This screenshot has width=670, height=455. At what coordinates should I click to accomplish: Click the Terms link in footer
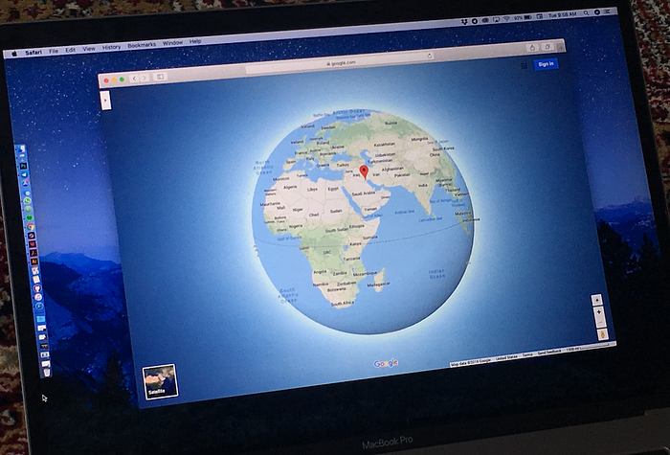(x=527, y=354)
